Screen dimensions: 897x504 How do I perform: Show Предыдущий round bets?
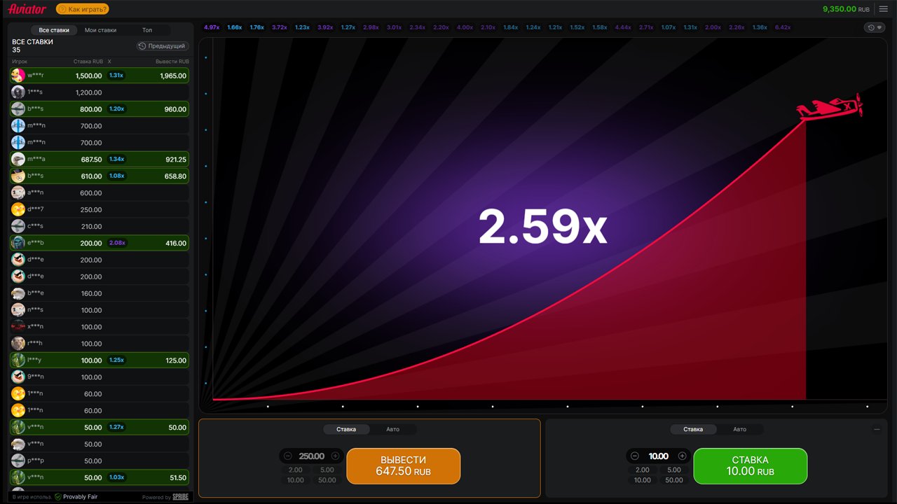(x=163, y=46)
